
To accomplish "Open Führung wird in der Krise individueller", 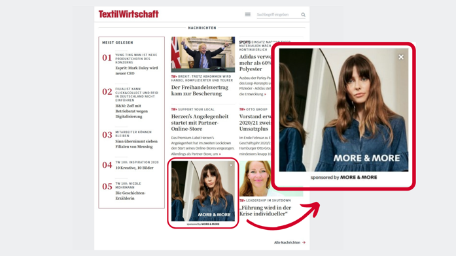I will [265, 211].
